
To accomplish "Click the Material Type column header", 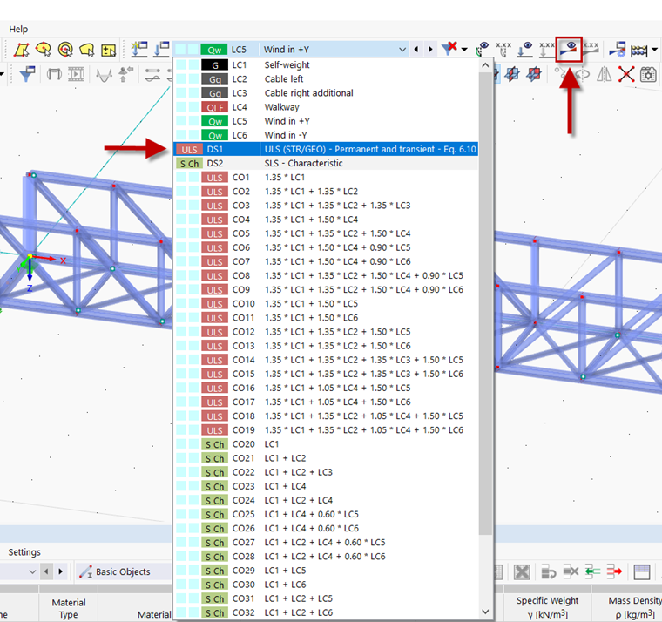I will 69,608.
